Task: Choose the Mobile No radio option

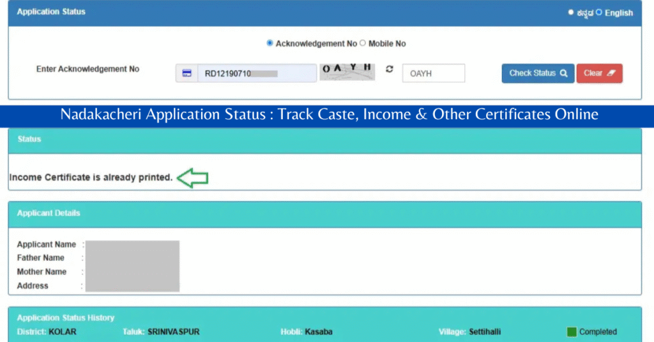Action: (363, 43)
